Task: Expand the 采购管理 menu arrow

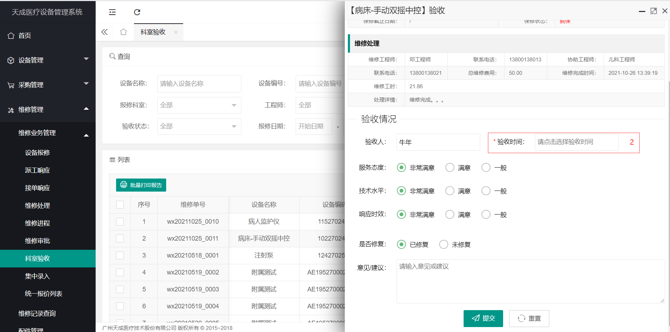Action: 86,84
